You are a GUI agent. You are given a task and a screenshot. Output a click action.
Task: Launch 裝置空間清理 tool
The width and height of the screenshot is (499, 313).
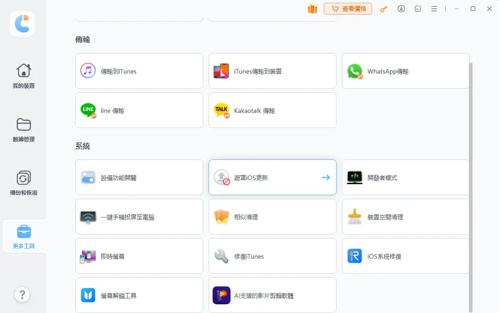click(x=405, y=217)
